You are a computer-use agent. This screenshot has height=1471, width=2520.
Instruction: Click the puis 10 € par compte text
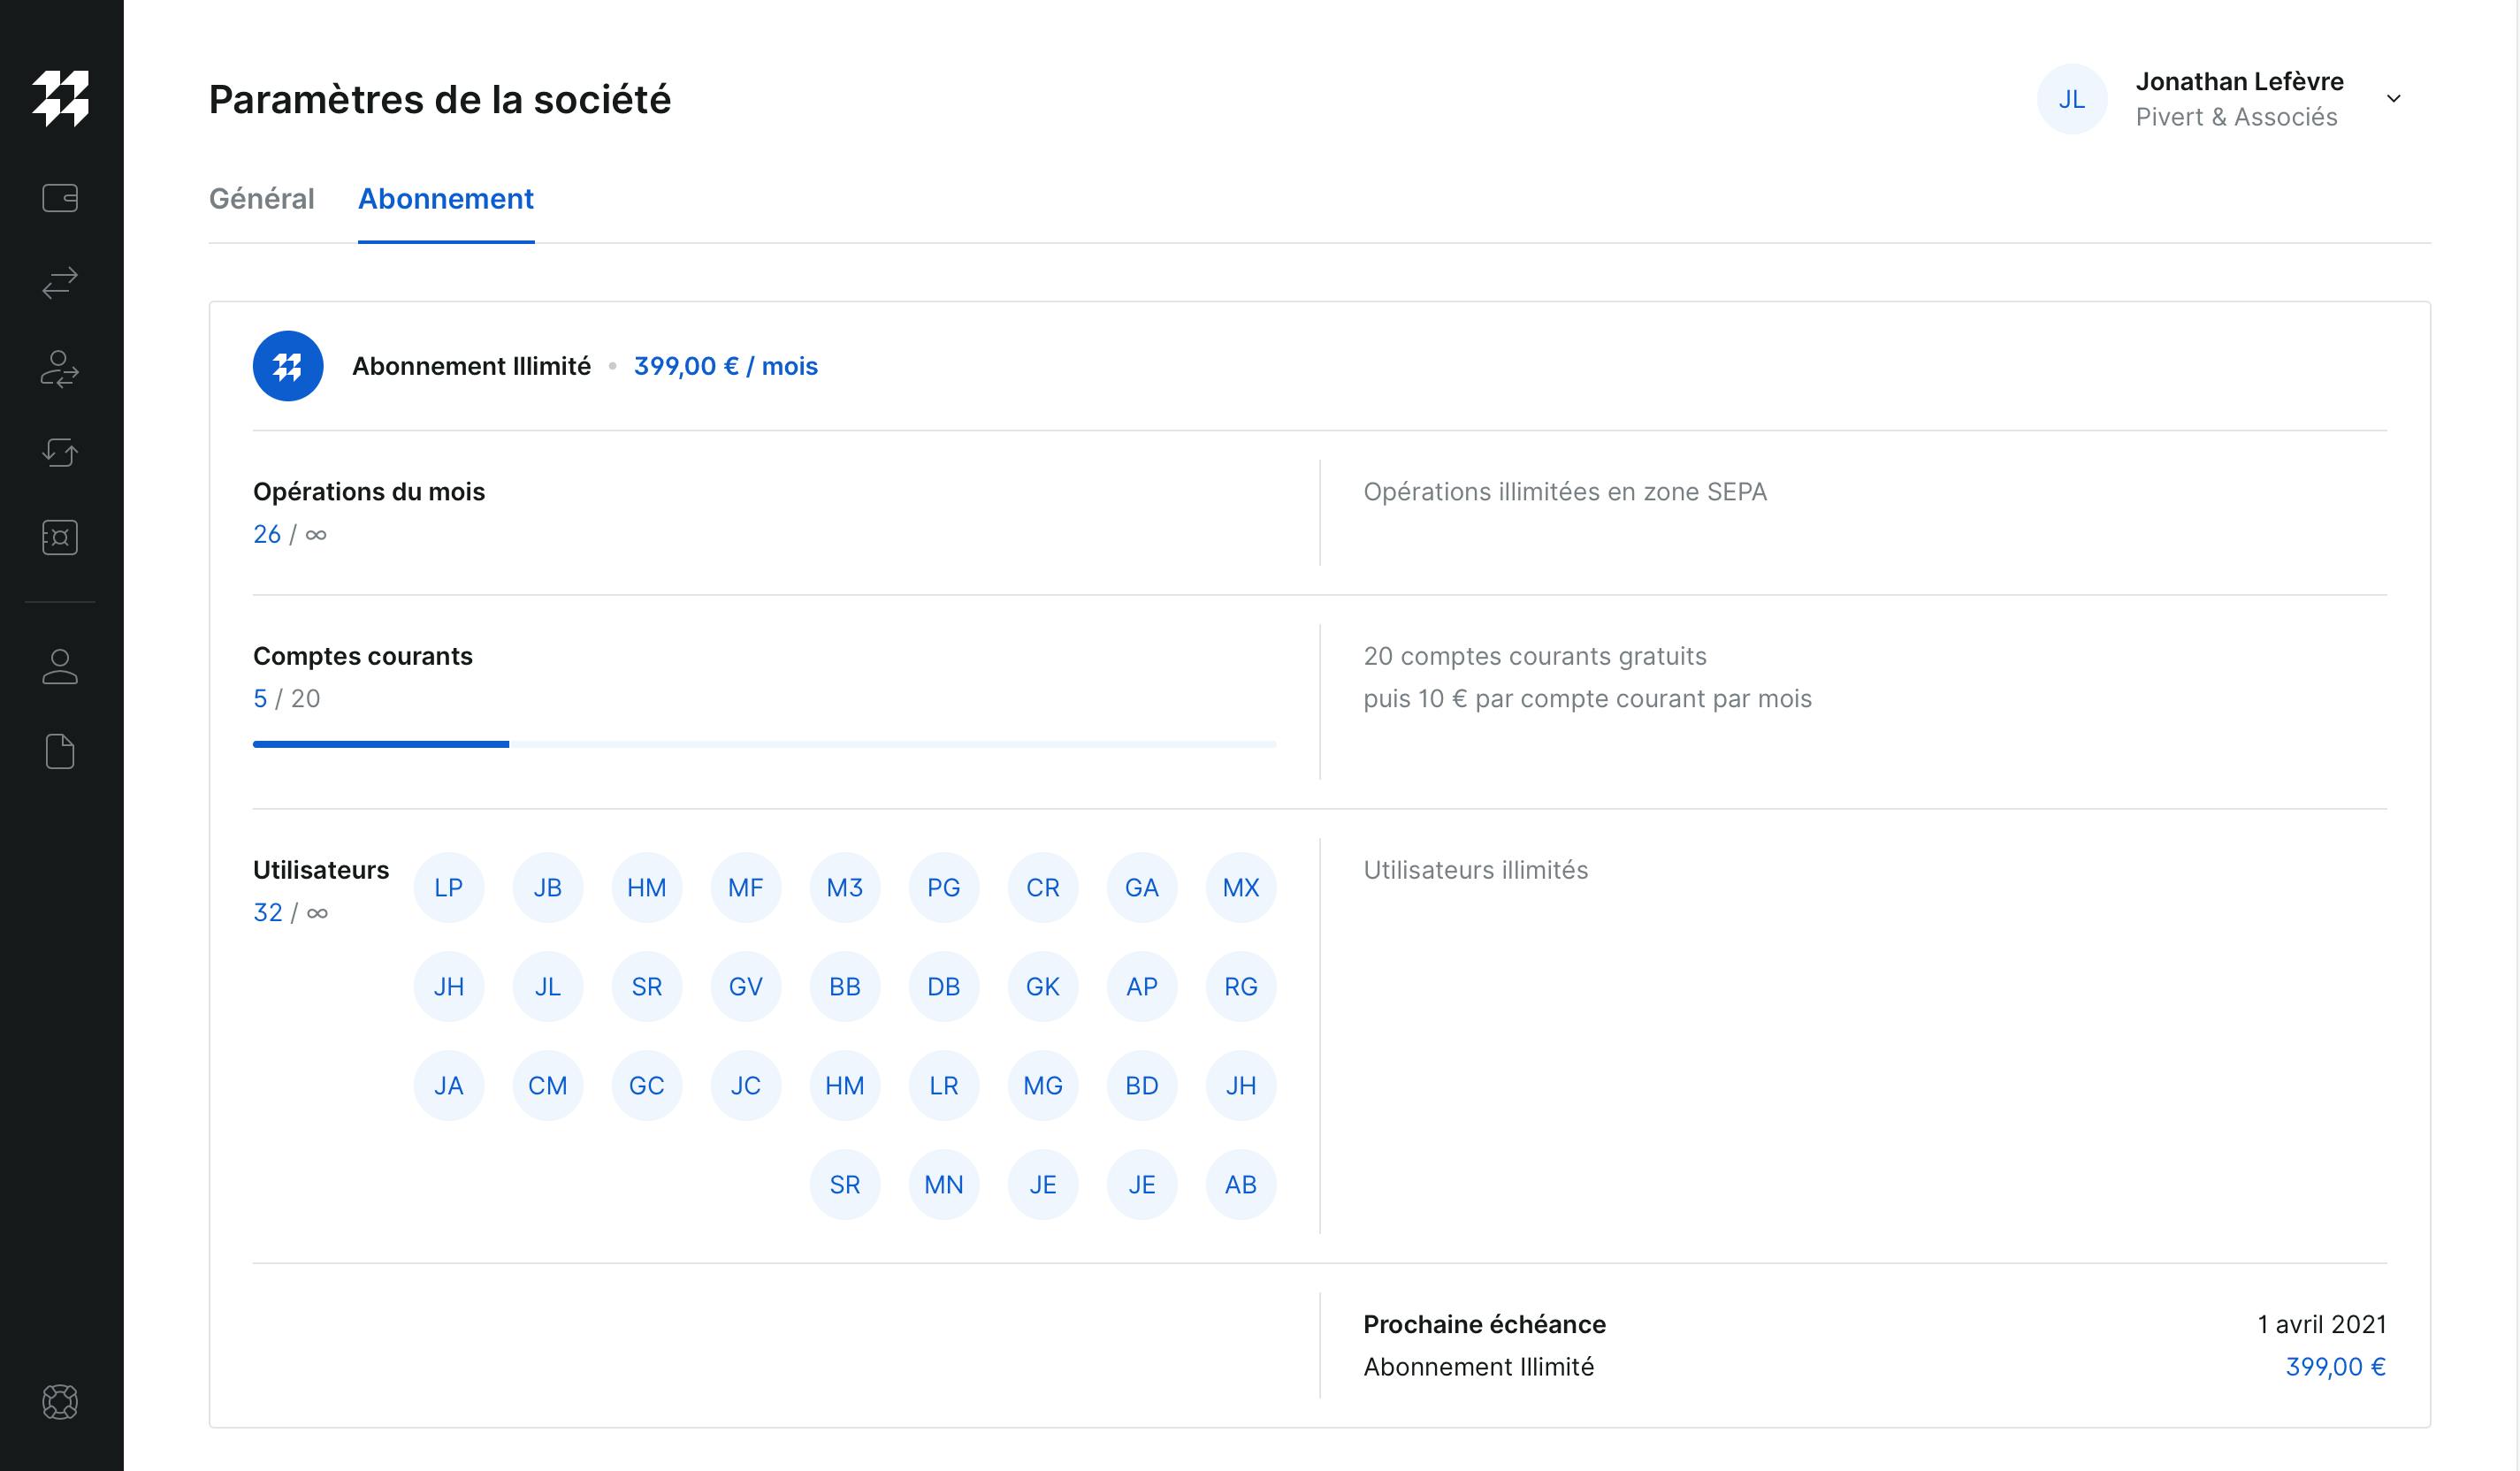1587,698
